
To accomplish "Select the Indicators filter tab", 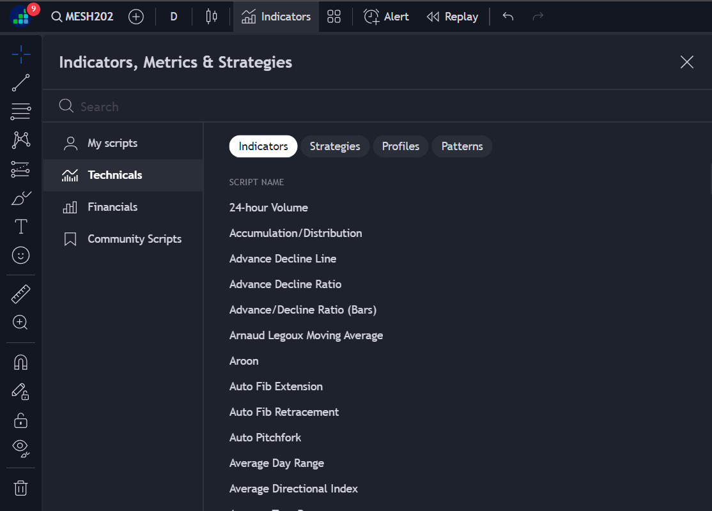I will tap(263, 146).
